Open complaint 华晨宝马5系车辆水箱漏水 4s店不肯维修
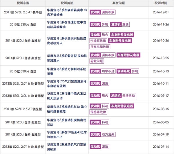Screen dimensions: 174x154 click(x=67, y=12)
